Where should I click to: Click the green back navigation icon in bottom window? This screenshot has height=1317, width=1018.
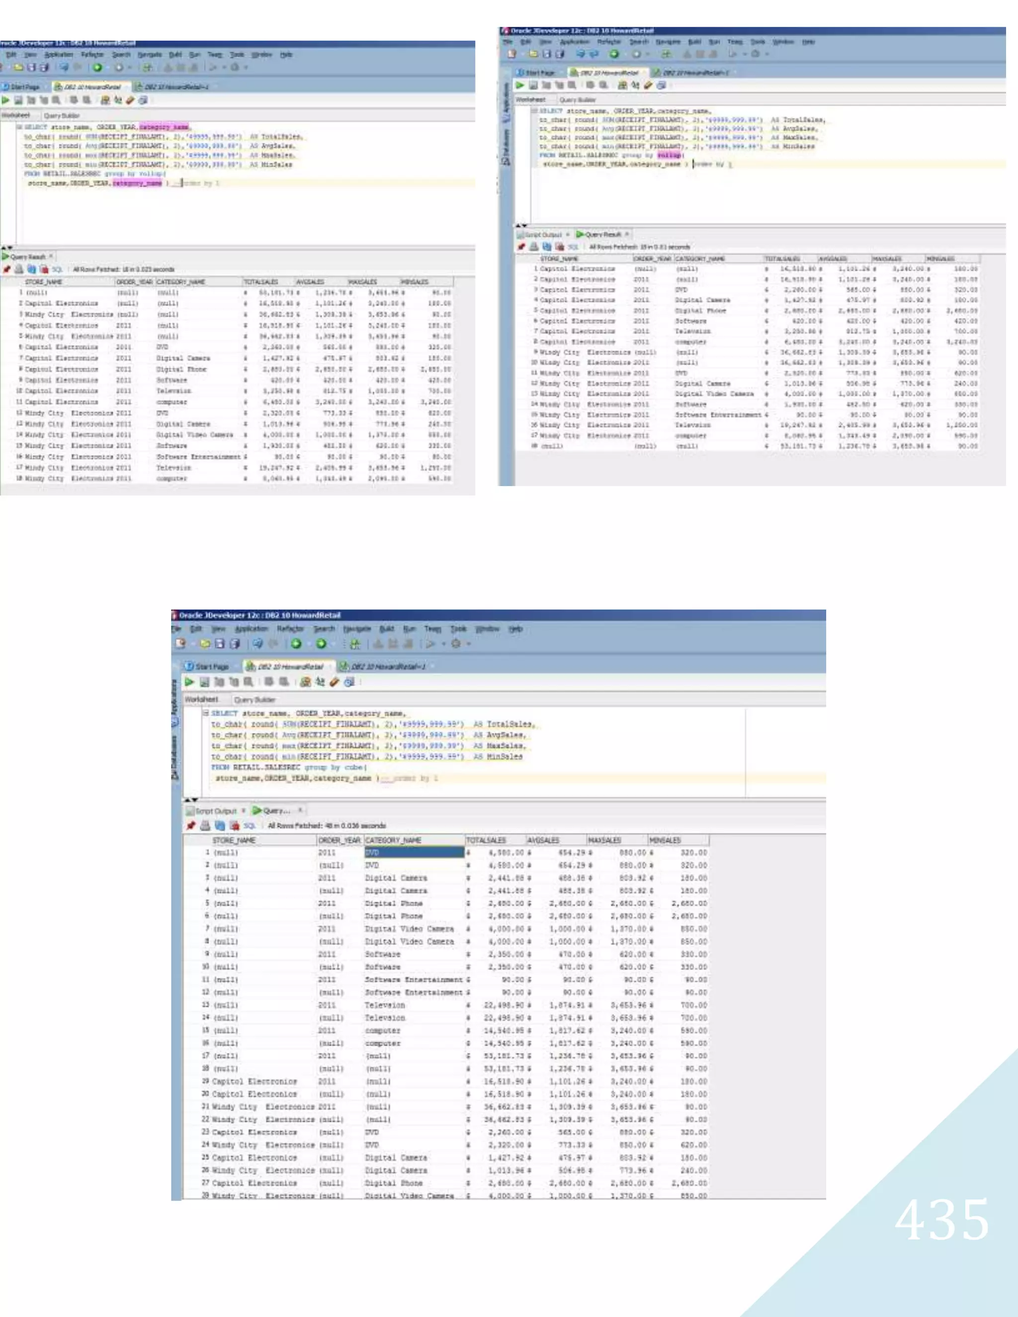coord(296,644)
